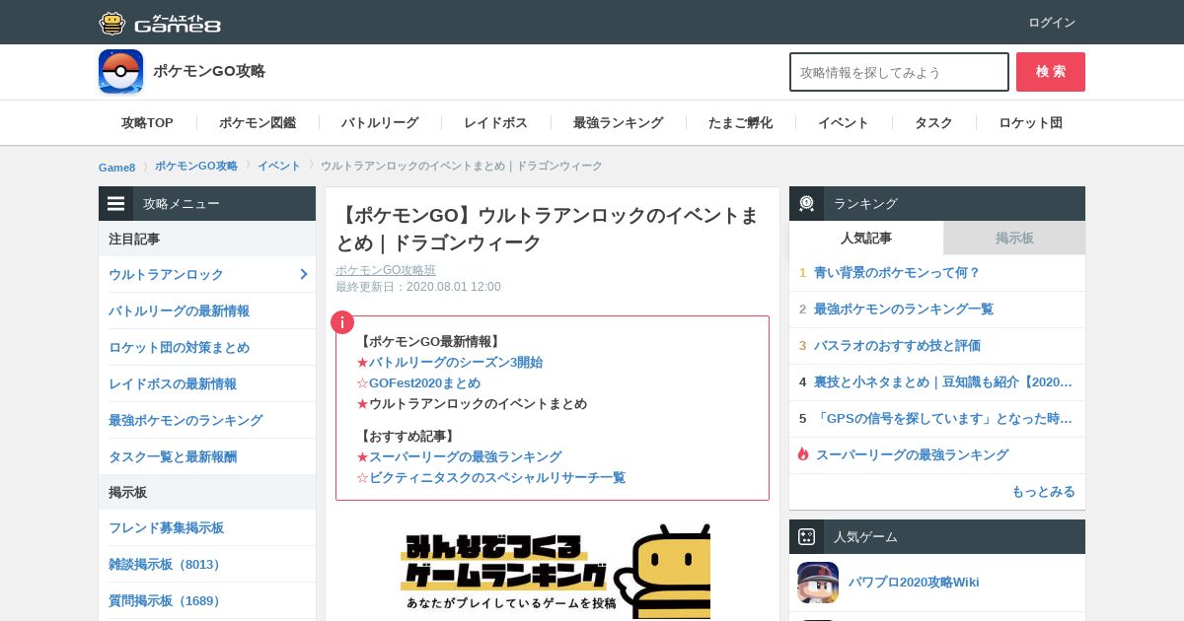Open ranking item 裏技と小ネタまとめ
This screenshot has width=1184, height=621.
point(943,381)
